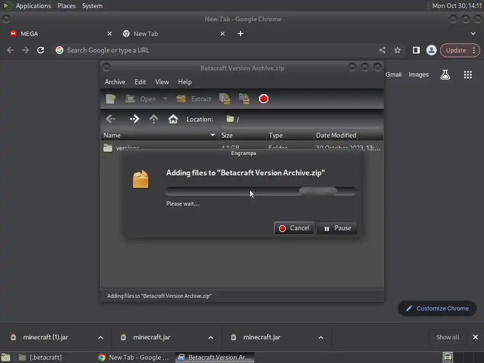Open the Help menu in Engrampa

tap(185, 82)
